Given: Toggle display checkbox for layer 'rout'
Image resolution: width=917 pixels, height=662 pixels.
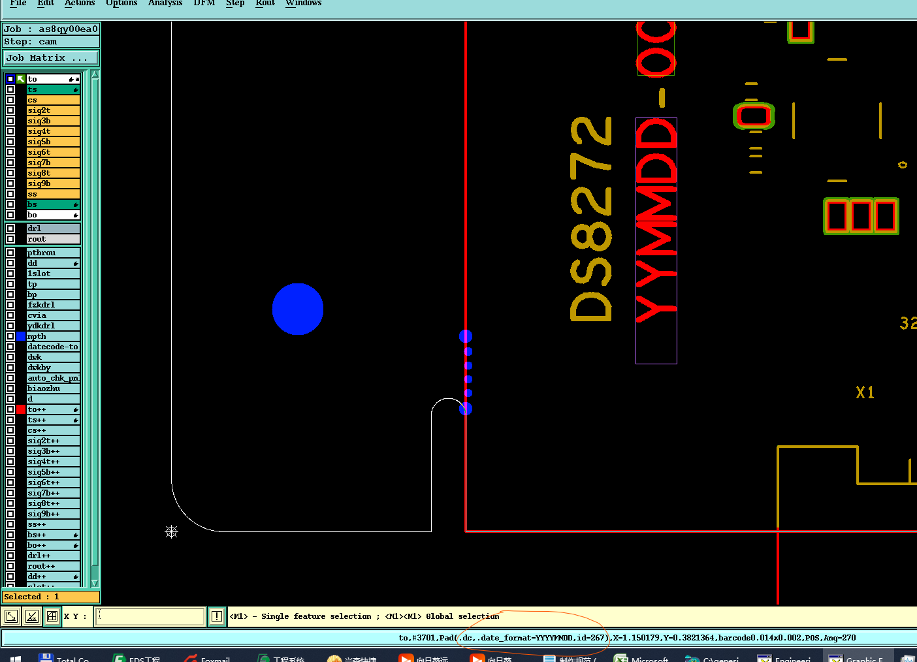Looking at the screenshot, I should pyautogui.click(x=10, y=239).
